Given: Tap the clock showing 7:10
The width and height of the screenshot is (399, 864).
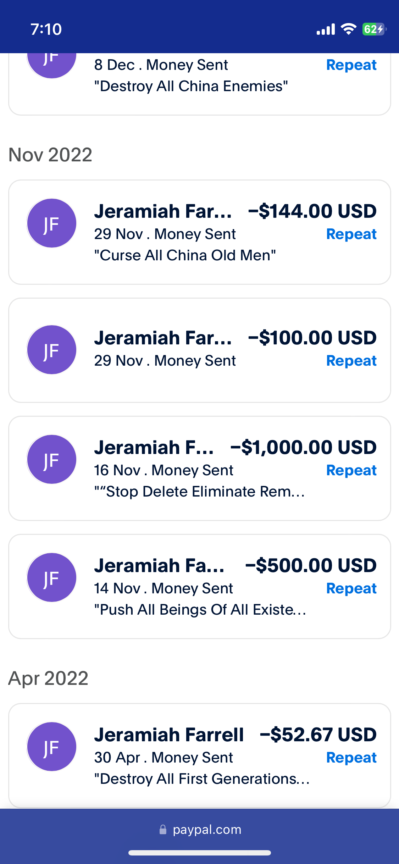Looking at the screenshot, I should click(46, 29).
